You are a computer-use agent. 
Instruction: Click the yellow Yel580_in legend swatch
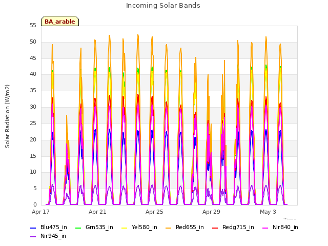coord(124,228)
